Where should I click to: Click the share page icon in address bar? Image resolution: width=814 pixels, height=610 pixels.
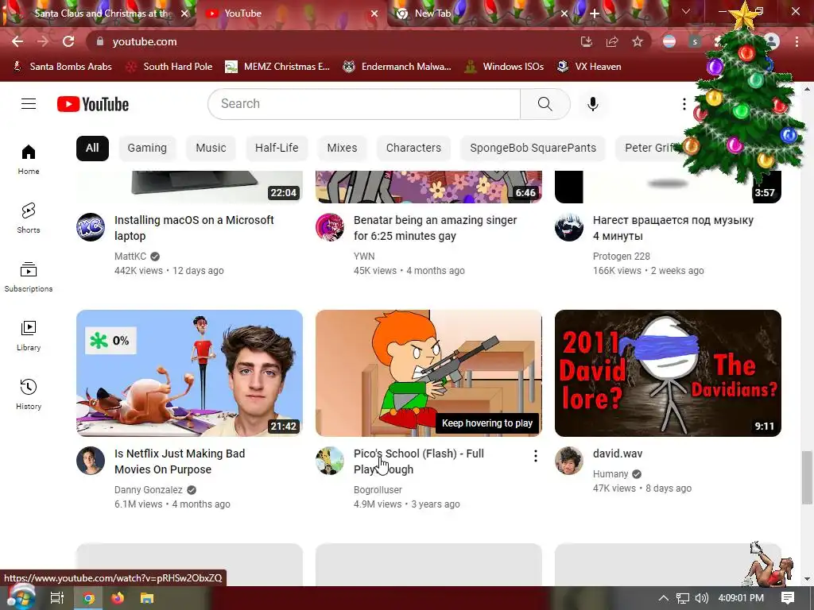coord(612,41)
